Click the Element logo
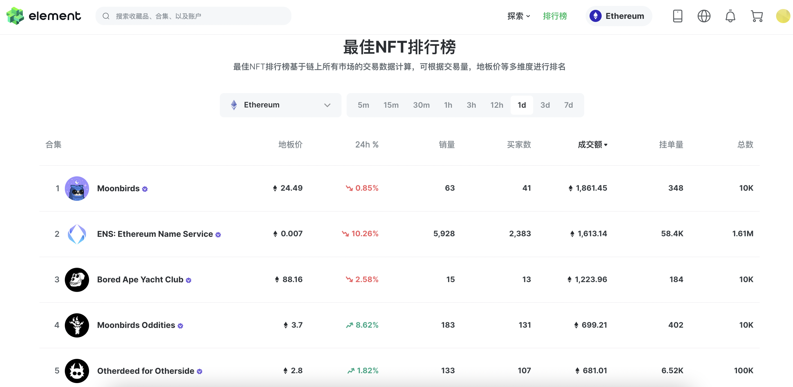The image size is (793, 387). 44,16
